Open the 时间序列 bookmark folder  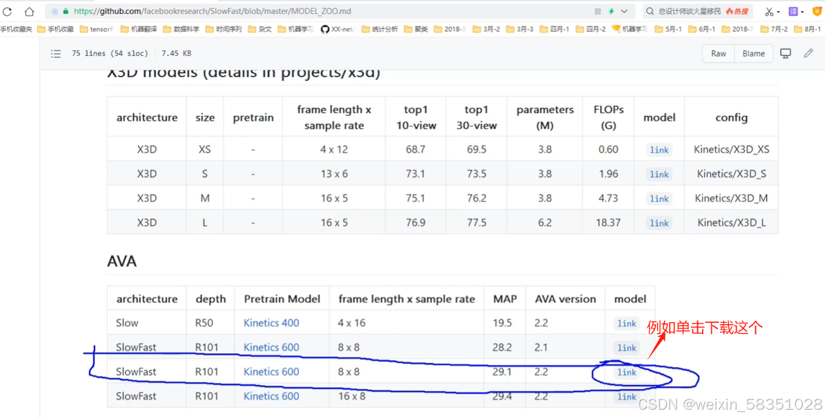pyautogui.click(x=224, y=29)
